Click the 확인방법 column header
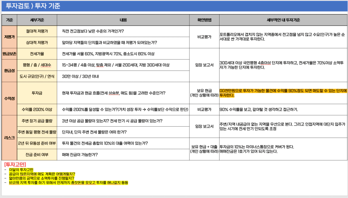The height and width of the screenshot is (198, 348). (204, 20)
